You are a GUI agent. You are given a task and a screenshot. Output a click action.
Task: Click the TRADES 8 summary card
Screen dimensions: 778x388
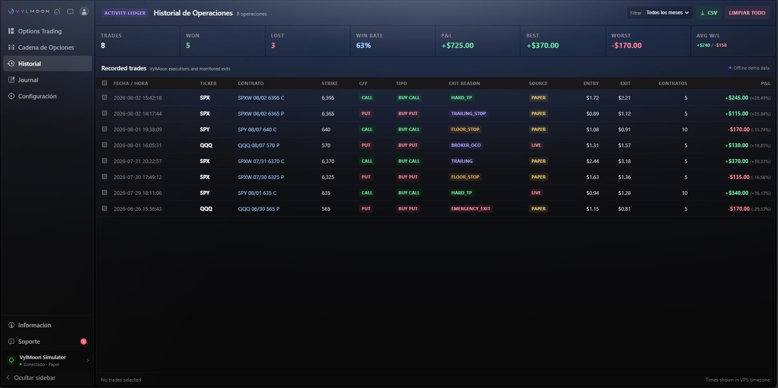coord(137,41)
